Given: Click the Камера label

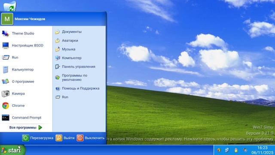Looking at the screenshot, I should click(x=18, y=94).
